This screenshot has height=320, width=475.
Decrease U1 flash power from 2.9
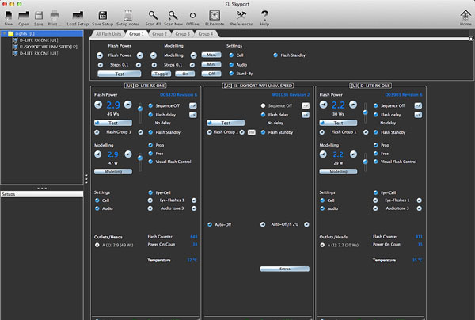click(98, 105)
